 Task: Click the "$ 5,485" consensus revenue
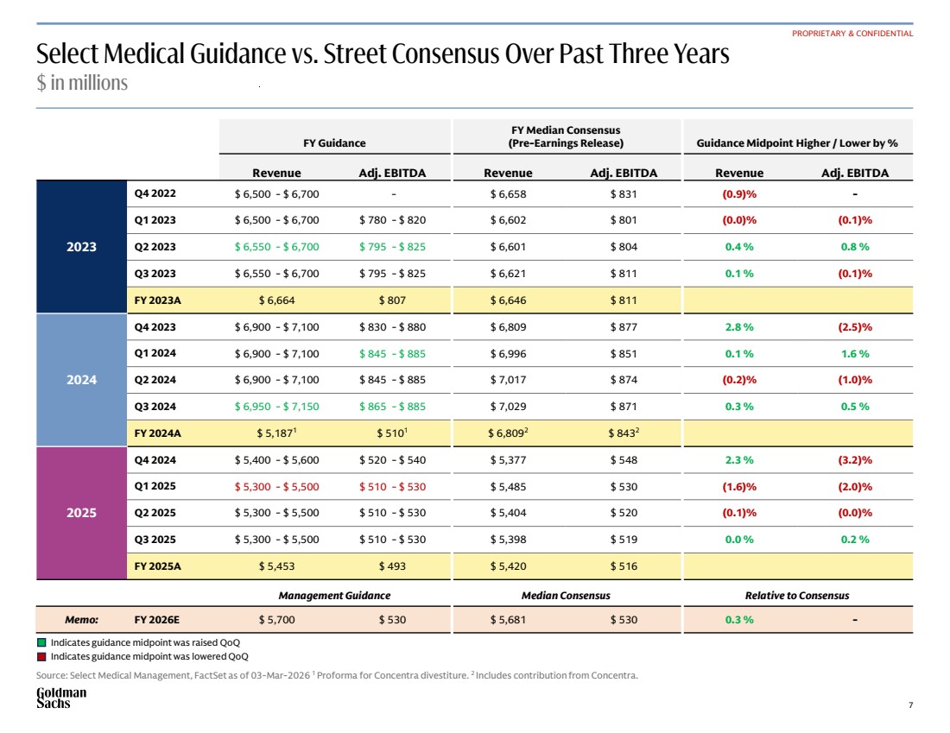(509, 486)
